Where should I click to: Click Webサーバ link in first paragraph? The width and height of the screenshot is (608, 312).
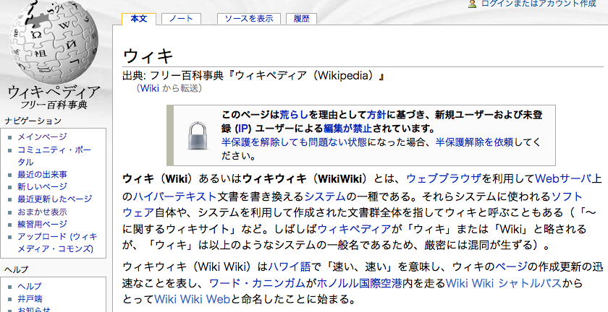click(563, 178)
